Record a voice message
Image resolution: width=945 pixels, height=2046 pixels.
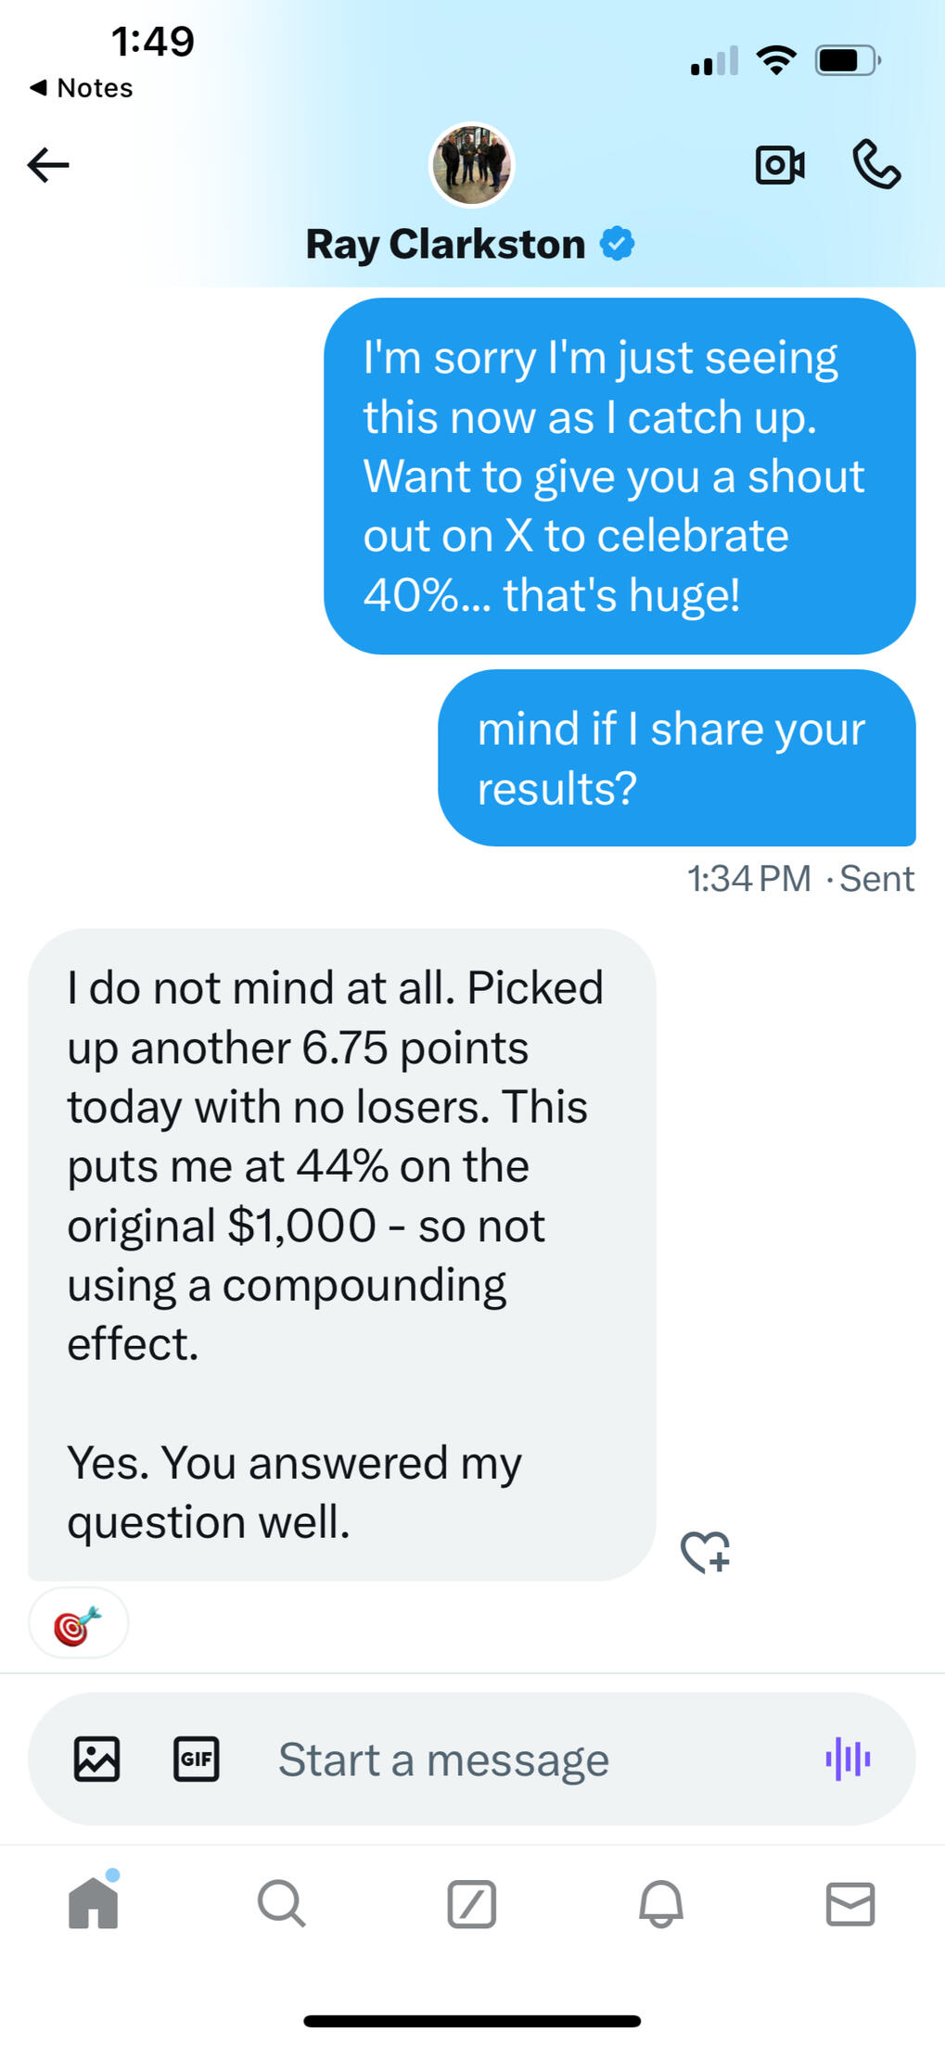point(848,1759)
